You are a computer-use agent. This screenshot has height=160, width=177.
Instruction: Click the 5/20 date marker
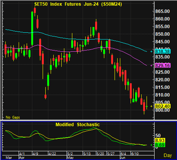[x=100, y=154]
